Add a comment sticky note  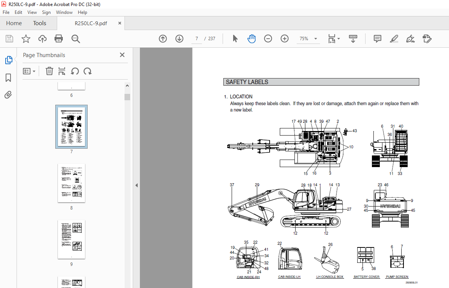(x=378, y=39)
